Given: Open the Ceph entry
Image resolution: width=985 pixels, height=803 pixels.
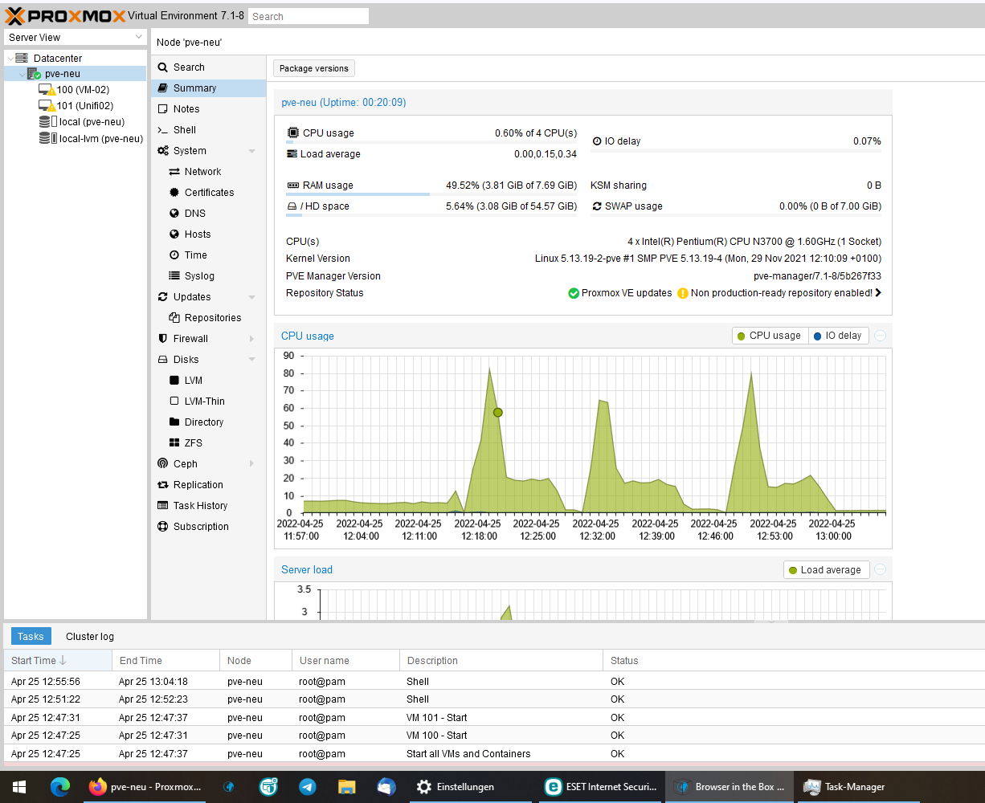Looking at the screenshot, I should click(208, 464).
